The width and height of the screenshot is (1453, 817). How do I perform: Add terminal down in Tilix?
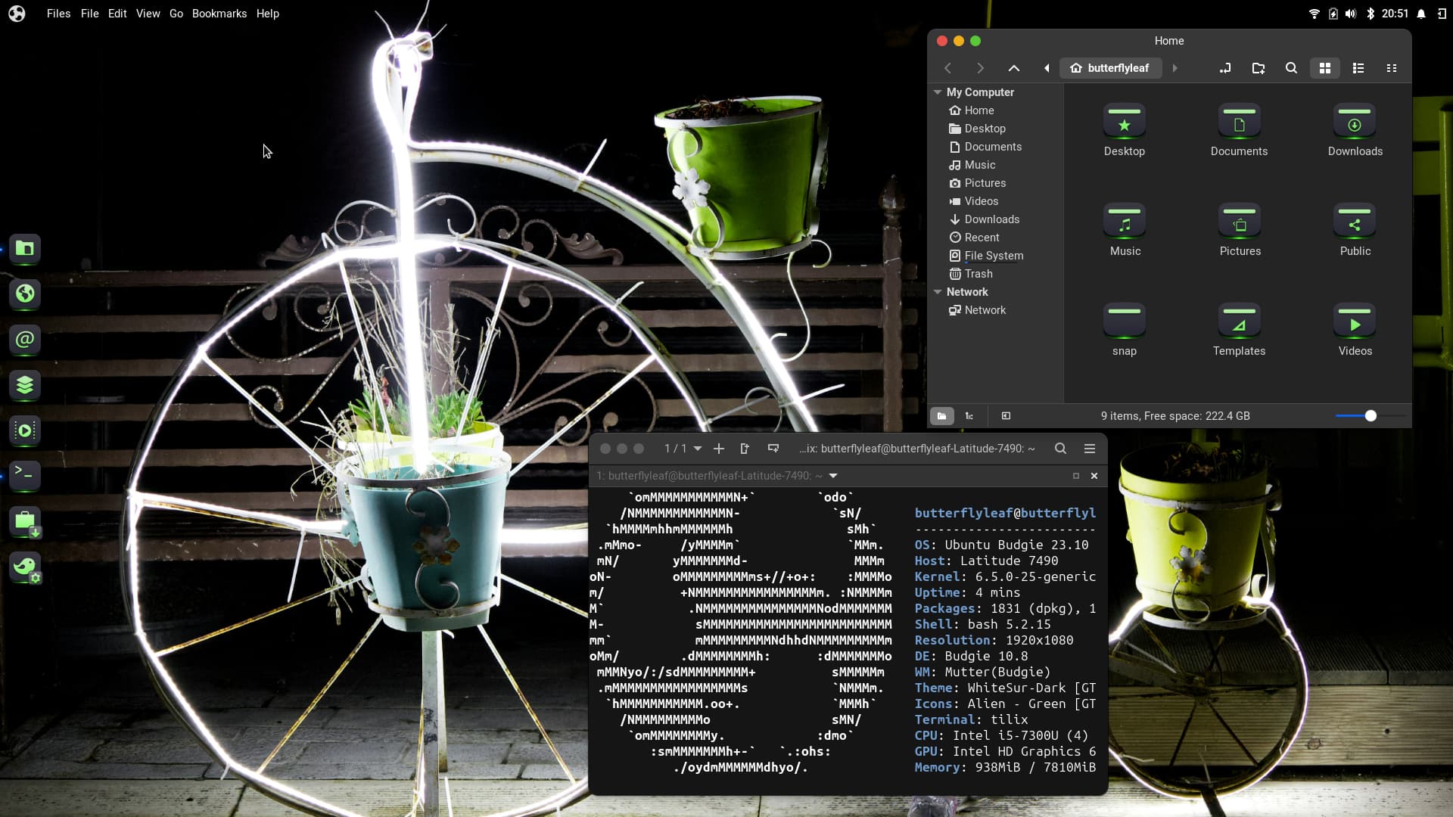pos(773,449)
